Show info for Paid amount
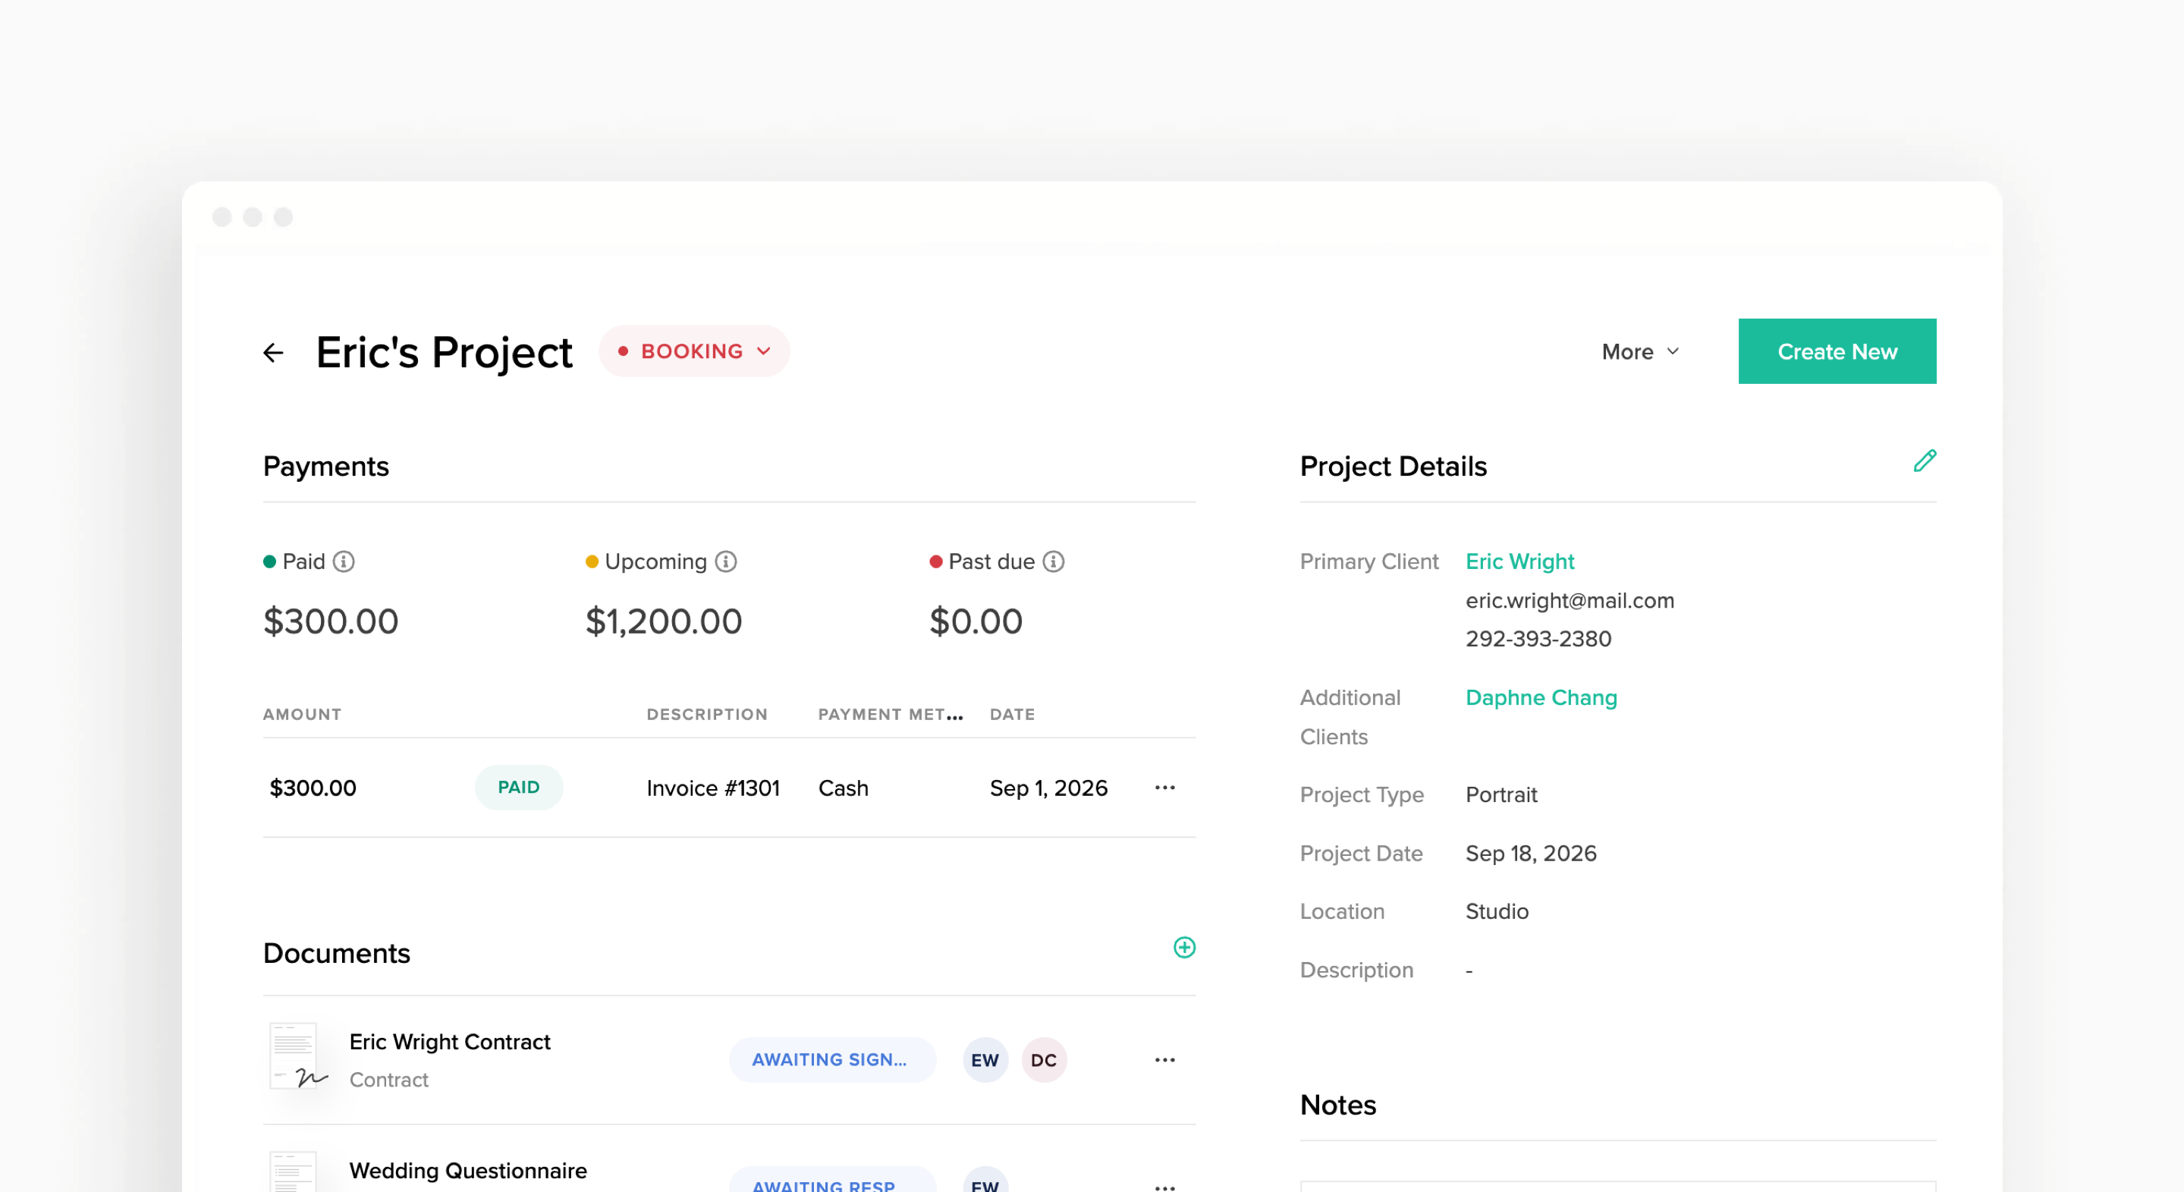Screen dimensions: 2184x1192 coord(344,561)
